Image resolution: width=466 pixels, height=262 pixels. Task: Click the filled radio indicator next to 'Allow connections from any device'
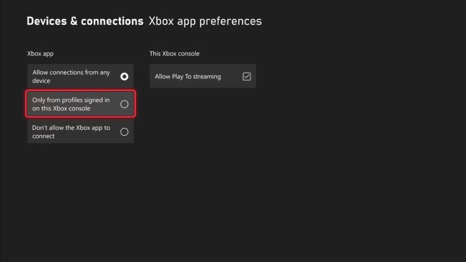[x=124, y=76]
